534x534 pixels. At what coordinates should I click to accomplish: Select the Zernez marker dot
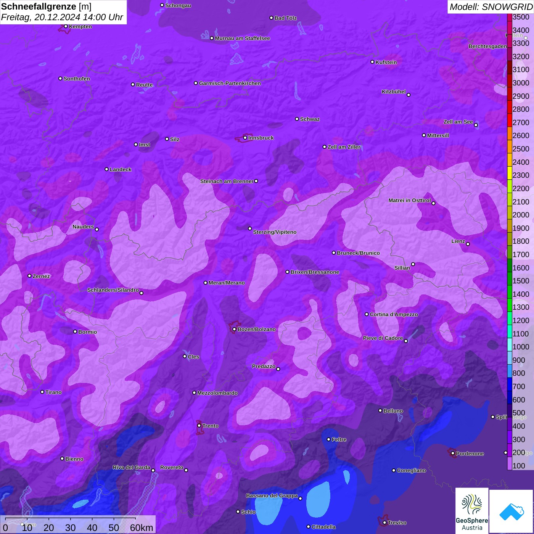click(x=29, y=276)
